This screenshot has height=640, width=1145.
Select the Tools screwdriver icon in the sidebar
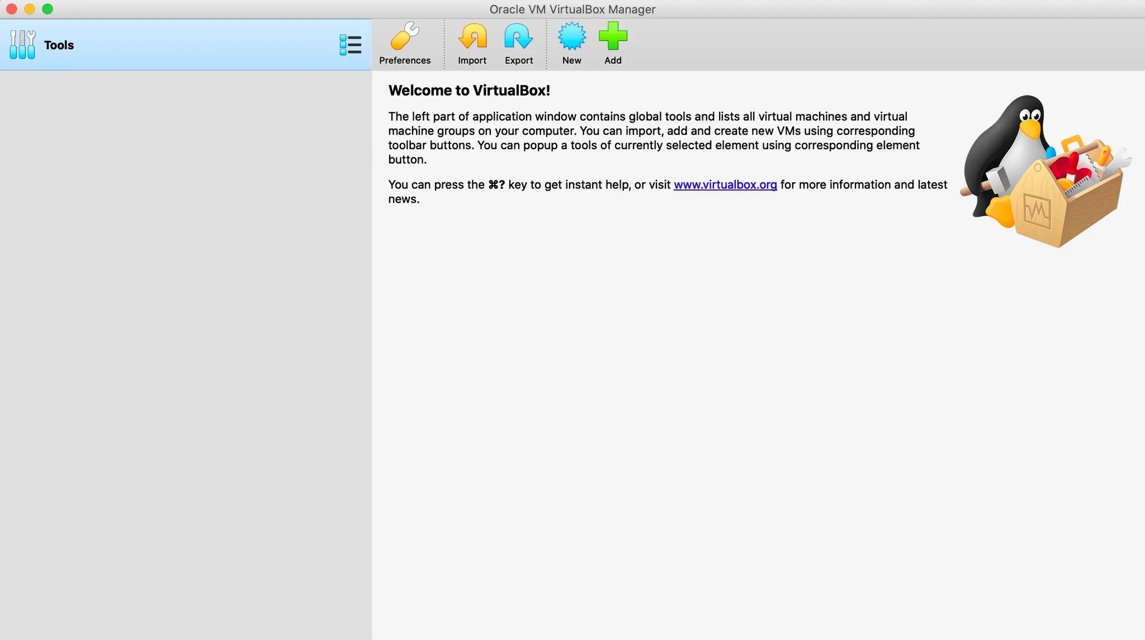[22, 45]
